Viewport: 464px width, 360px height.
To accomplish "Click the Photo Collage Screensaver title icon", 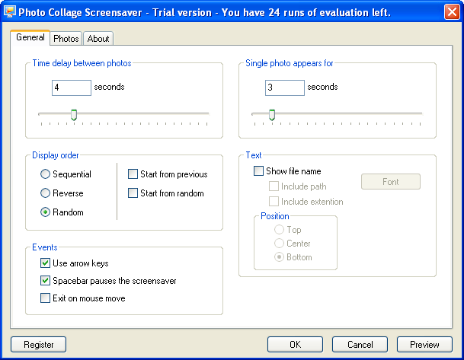I will tap(10, 12).
